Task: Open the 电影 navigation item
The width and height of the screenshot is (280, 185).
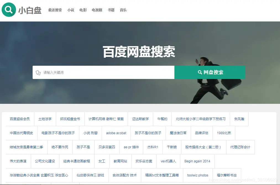Action: tap(83, 10)
